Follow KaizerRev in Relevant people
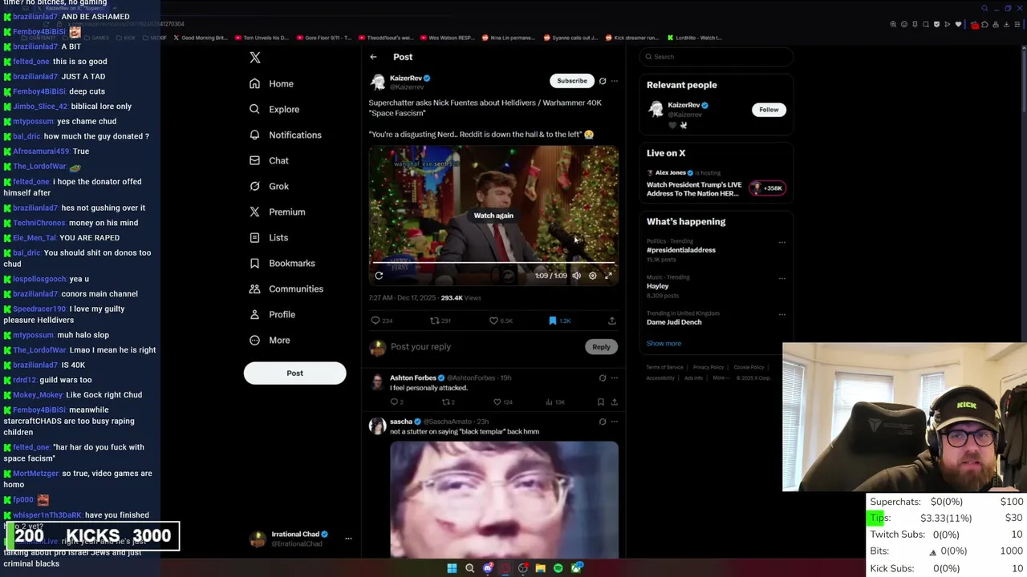This screenshot has height=577, width=1027. [769, 110]
